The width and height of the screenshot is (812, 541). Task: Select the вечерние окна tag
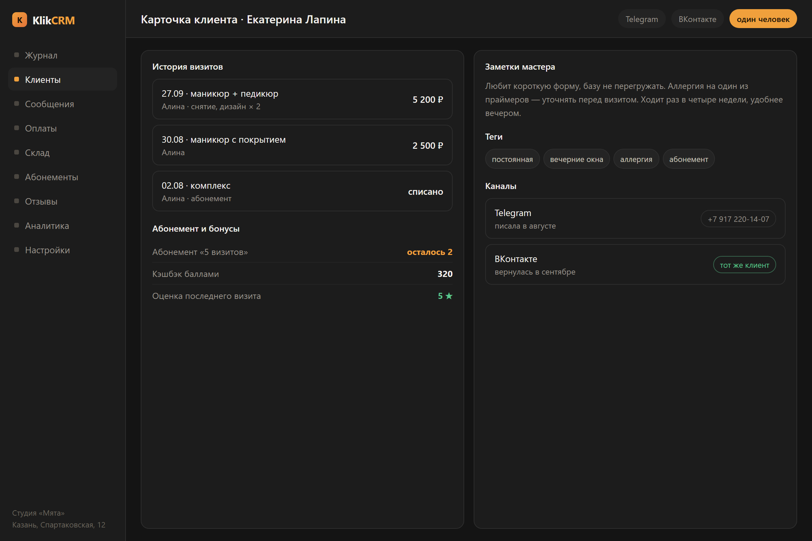577,159
